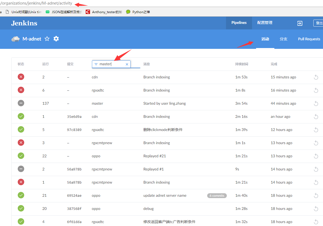The width and height of the screenshot is (323, 226).
Task: Switch to the Pull Requests tab
Action: 309,39
